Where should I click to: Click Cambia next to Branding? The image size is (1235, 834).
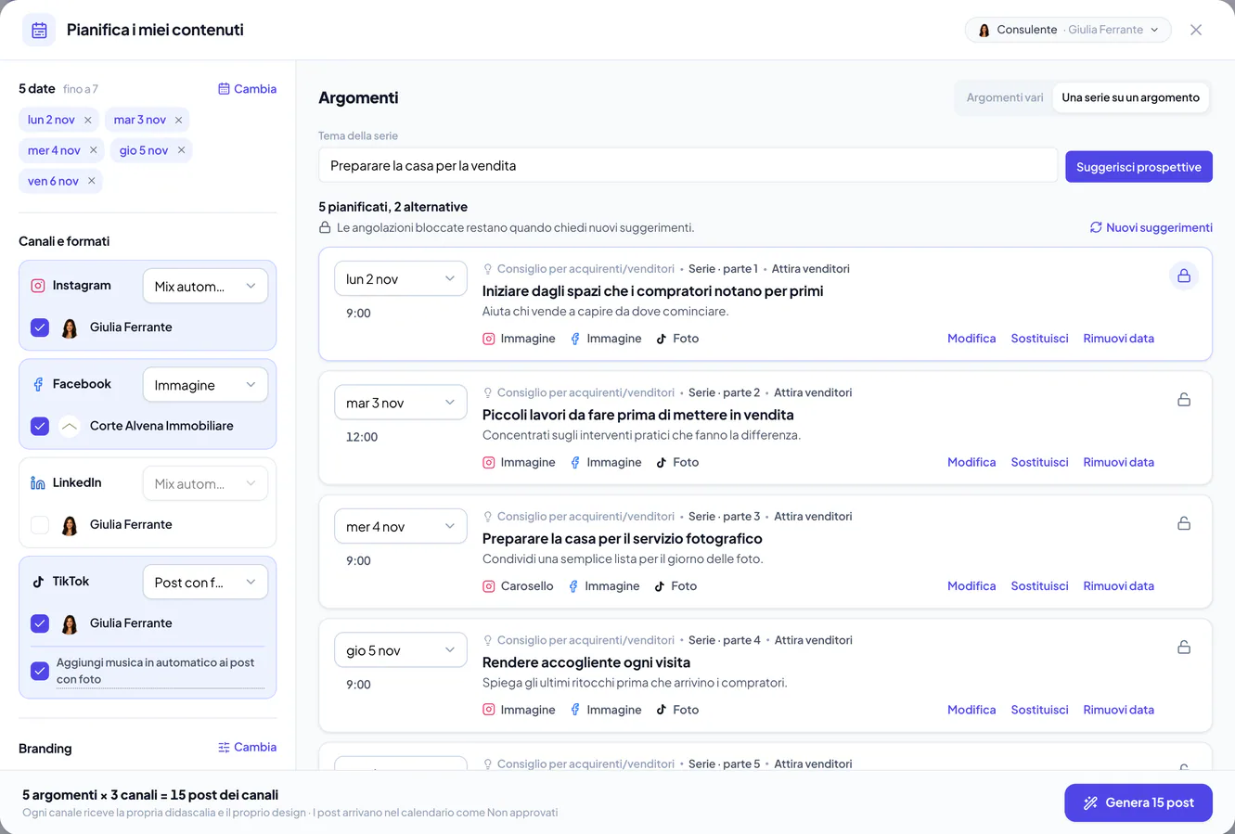coord(247,747)
